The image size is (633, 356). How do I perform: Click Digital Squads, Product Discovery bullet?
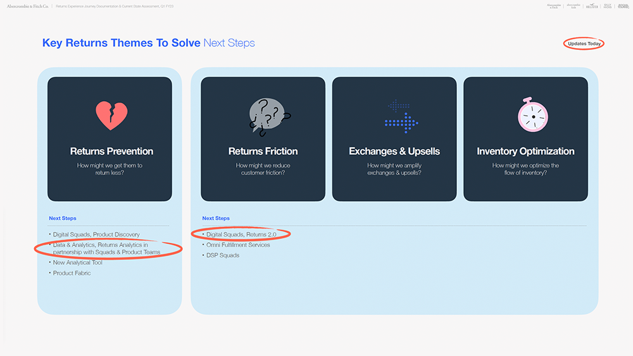tap(96, 235)
